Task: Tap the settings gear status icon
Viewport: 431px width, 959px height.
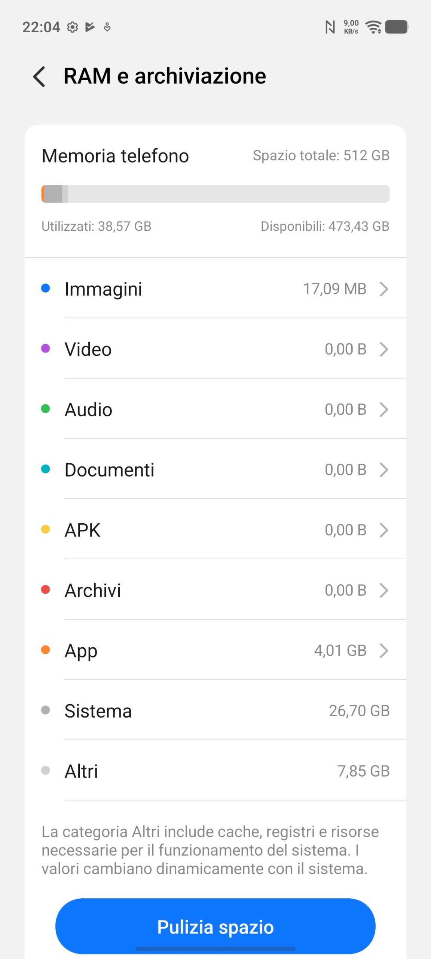Action: [x=72, y=27]
